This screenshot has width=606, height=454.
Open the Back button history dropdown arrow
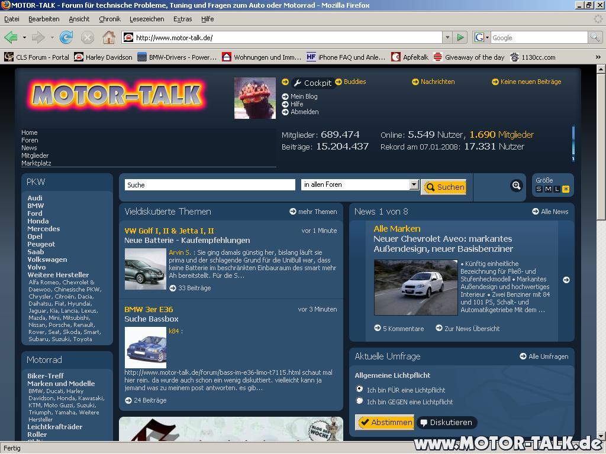click(x=24, y=38)
